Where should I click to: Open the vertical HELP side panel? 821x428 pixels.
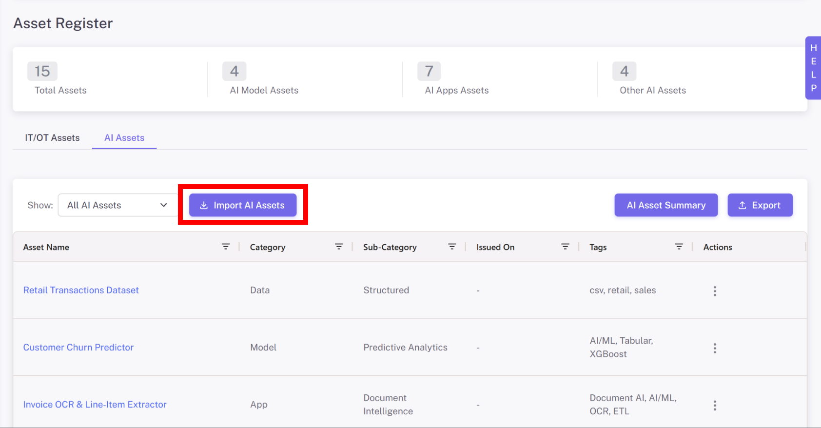[x=813, y=68]
